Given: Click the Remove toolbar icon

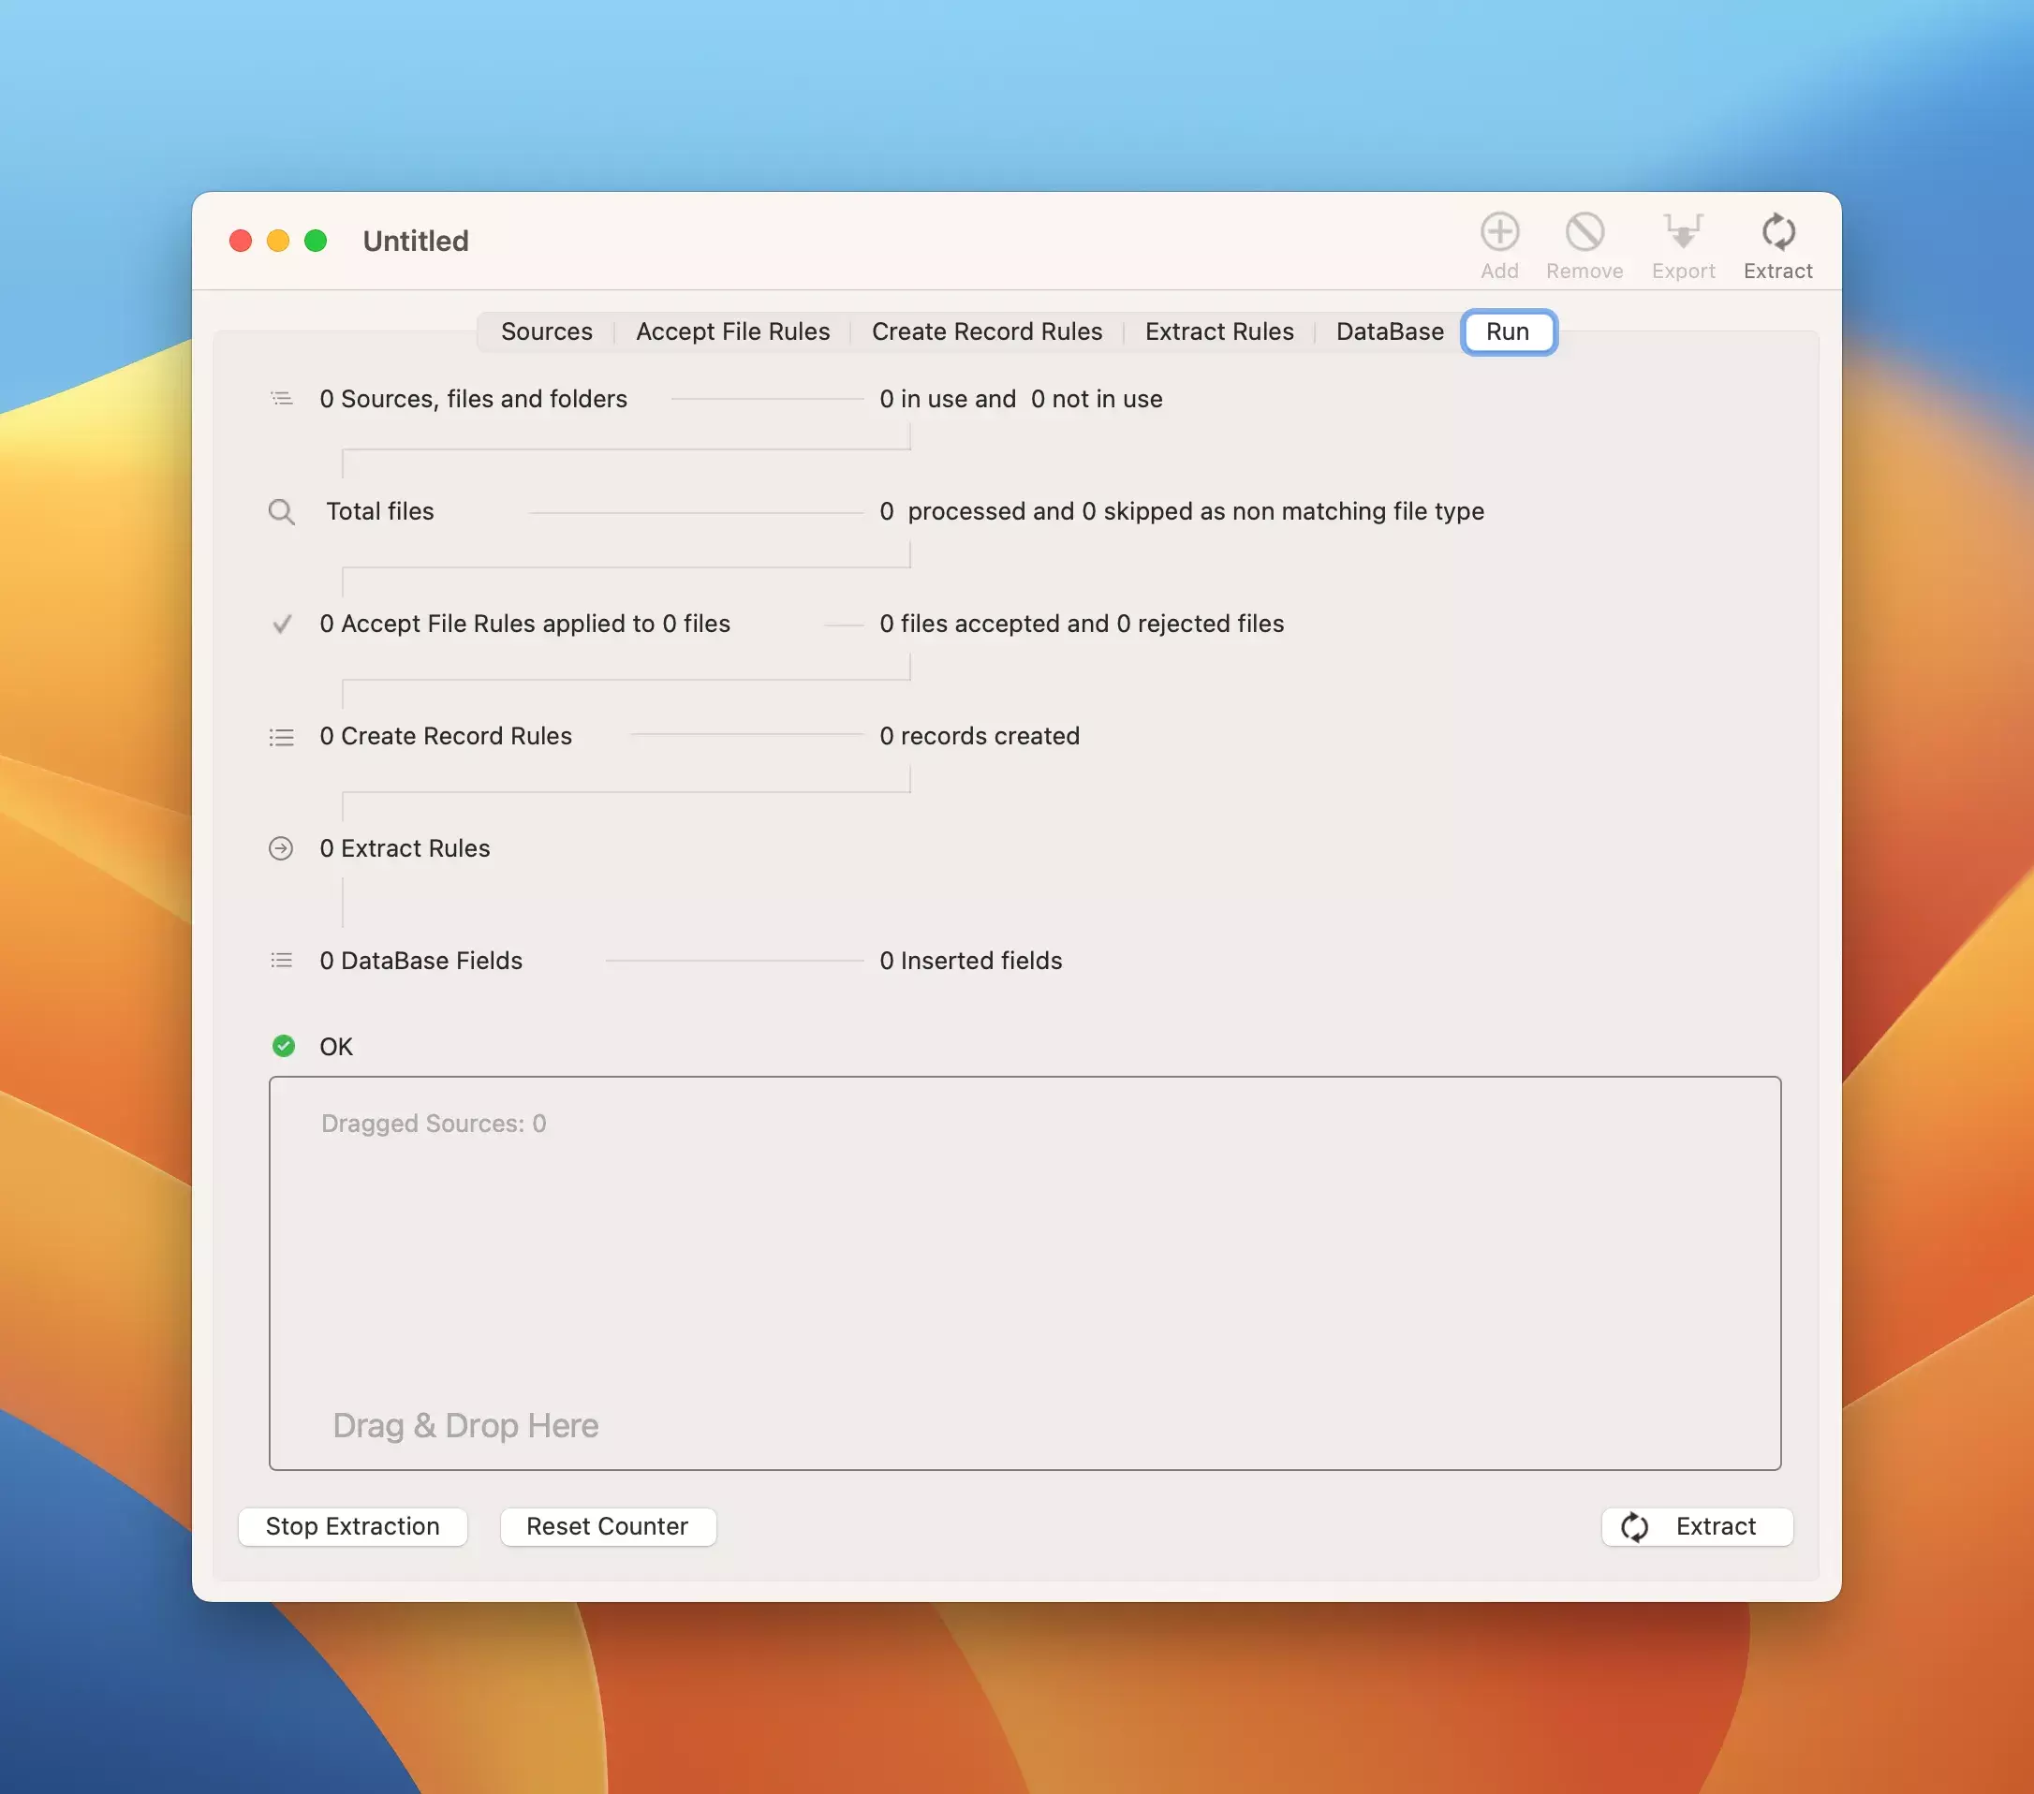Looking at the screenshot, I should [1584, 233].
